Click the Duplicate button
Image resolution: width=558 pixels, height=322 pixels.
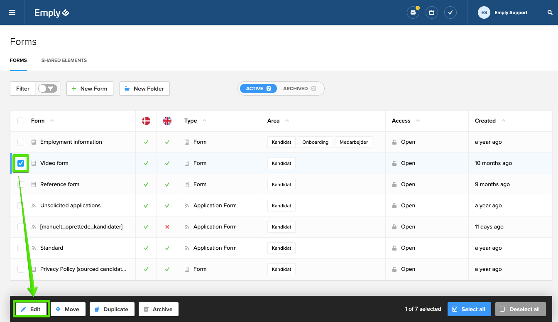(112, 309)
